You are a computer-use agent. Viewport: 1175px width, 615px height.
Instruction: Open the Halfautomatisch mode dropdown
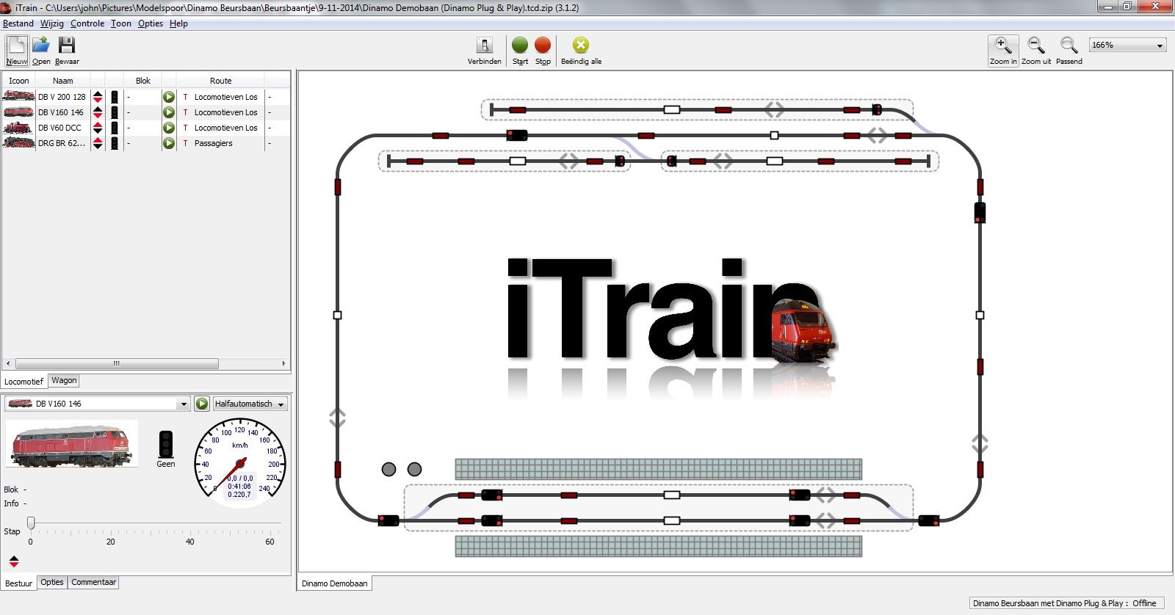click(250, 404)
